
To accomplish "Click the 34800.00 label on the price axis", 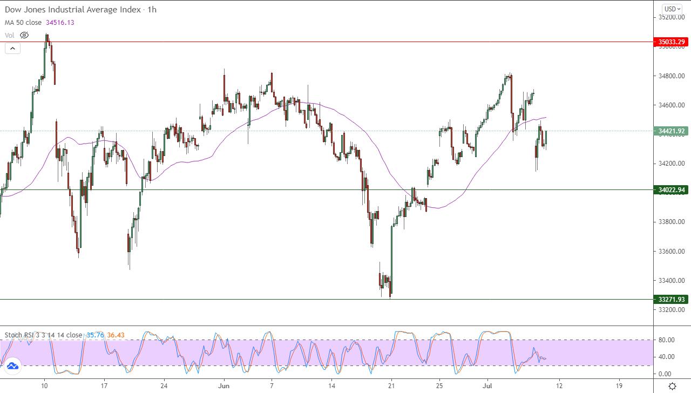I will tap(672, 76).
